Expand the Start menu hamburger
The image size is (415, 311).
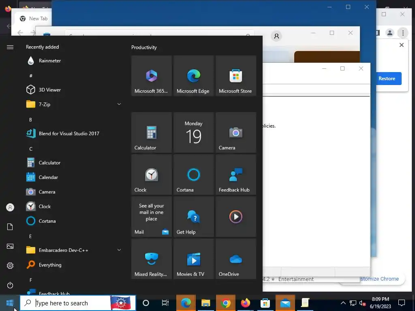pyautogui.click(x=10, y=47)
